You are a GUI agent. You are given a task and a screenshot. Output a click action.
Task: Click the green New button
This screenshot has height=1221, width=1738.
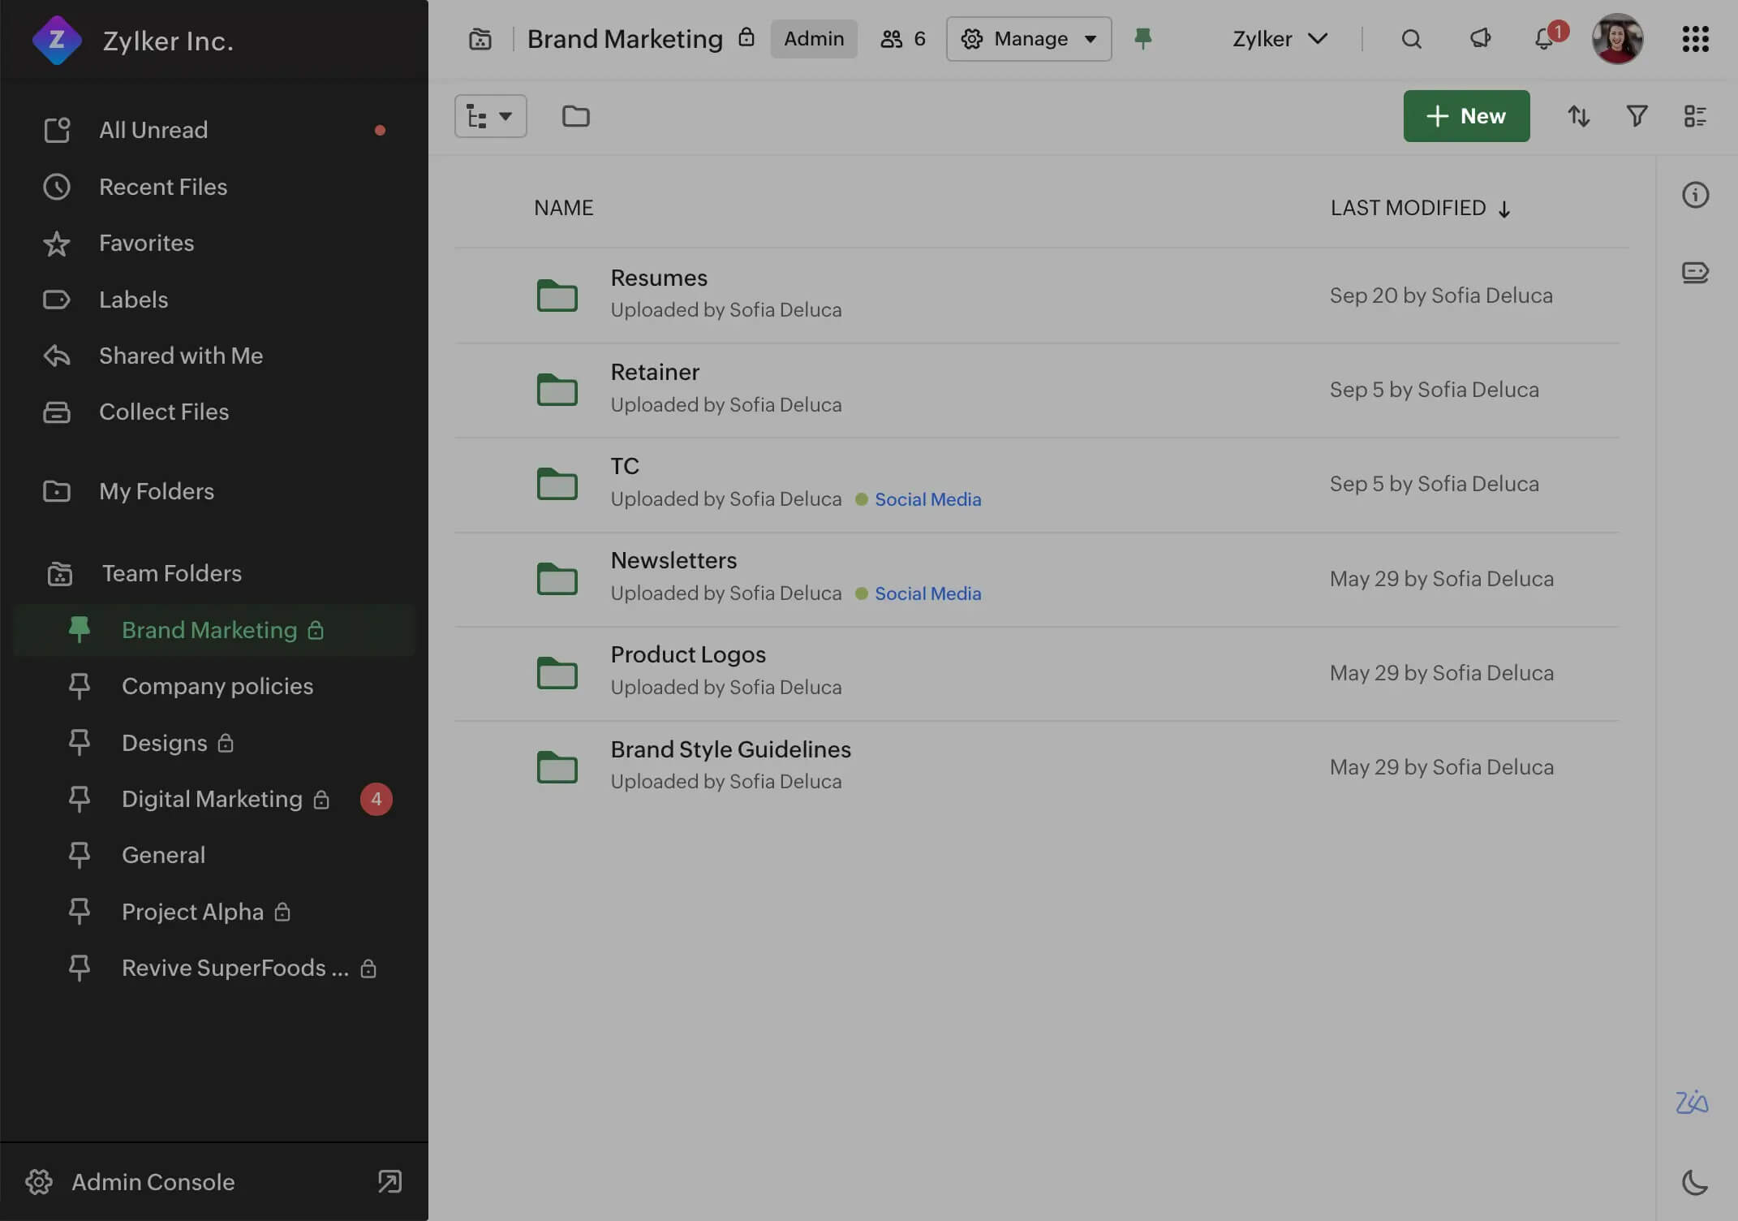pyautogui.click(x=1466, y=116)
